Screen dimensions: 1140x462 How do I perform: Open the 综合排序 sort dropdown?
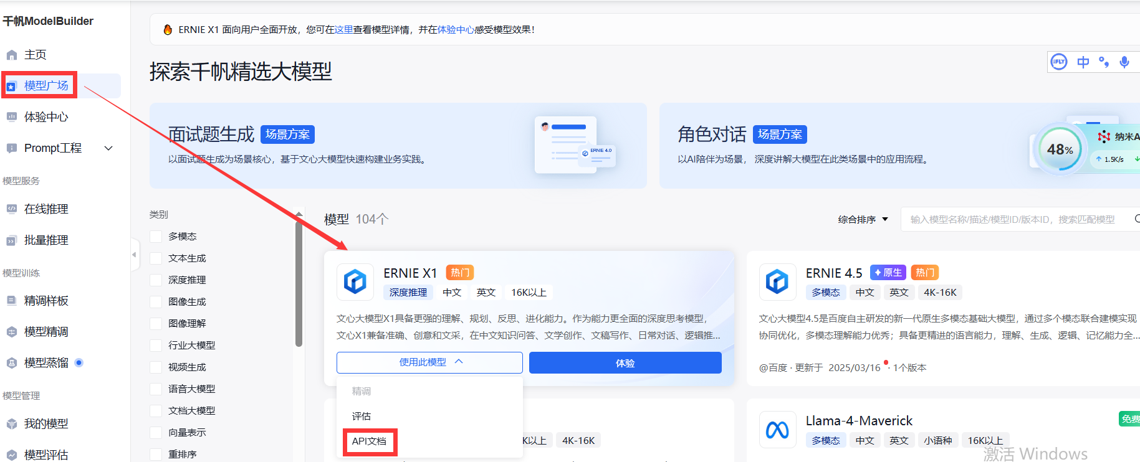point(863,219)
